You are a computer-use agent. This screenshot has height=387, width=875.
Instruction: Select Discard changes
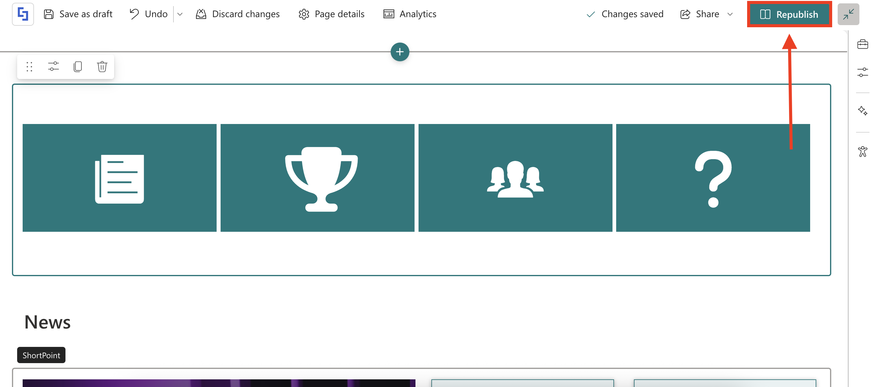[238, 14]
